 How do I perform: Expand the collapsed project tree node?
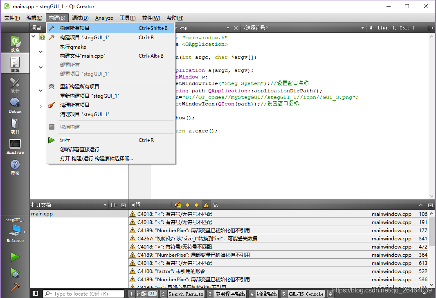[40, 106]
